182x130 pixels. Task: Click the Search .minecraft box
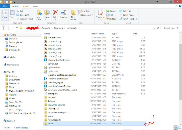(x=171, y=28)
